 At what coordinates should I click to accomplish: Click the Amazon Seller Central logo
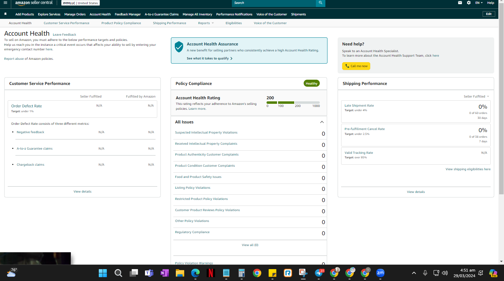tap(34, 3)
